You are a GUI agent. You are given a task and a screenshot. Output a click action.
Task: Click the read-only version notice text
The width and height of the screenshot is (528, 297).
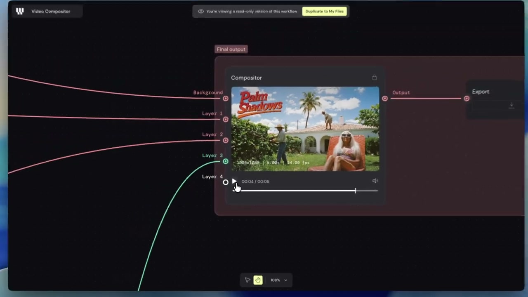coord(252,11)
